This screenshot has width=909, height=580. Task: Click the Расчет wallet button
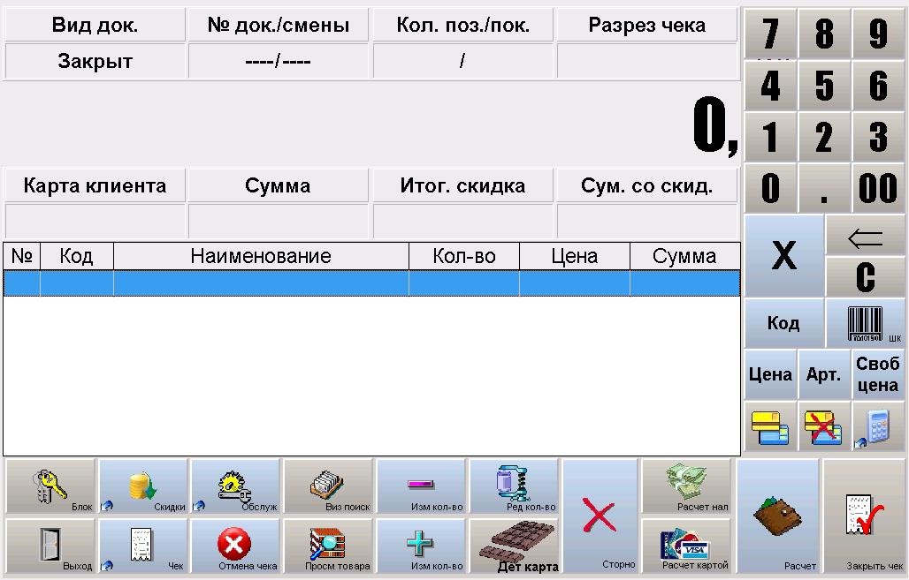(777, 516)
